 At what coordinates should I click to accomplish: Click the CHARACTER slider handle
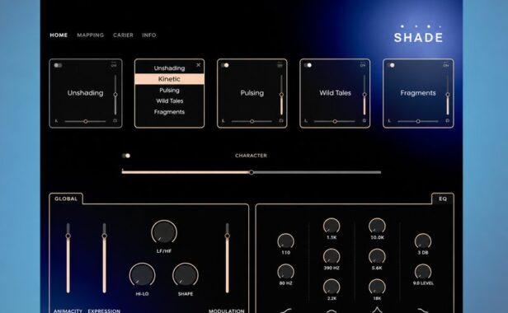coord(252,172)
